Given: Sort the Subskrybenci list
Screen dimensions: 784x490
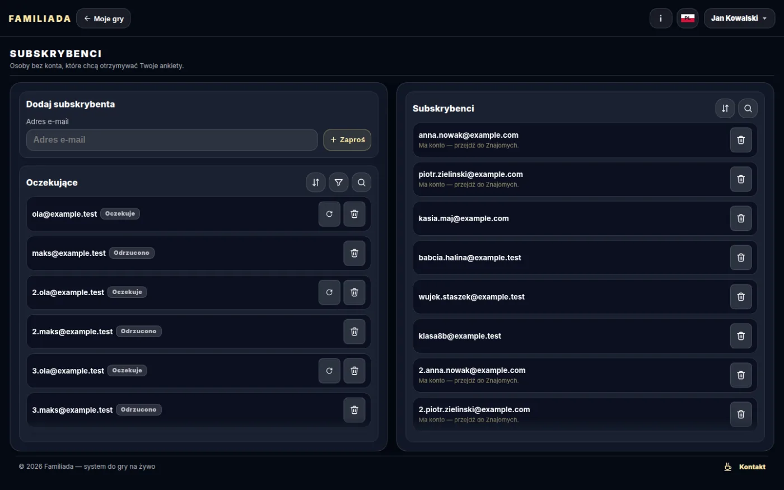Looking at the screenshot, I should coord(725,109).
